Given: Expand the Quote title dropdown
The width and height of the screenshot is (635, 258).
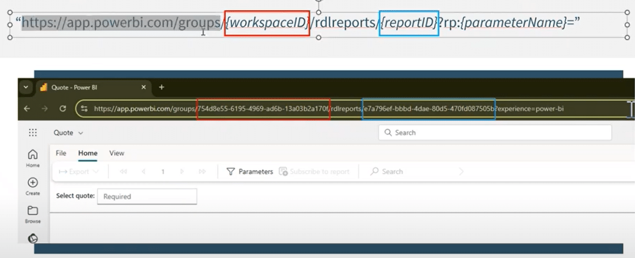Looking at the screenshot, I should [x=68, y=133].
